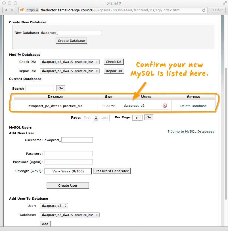Follow the Jump to MySQL Databases link
The height and width of the screenshot is (231, 228).
click(191, 131)
